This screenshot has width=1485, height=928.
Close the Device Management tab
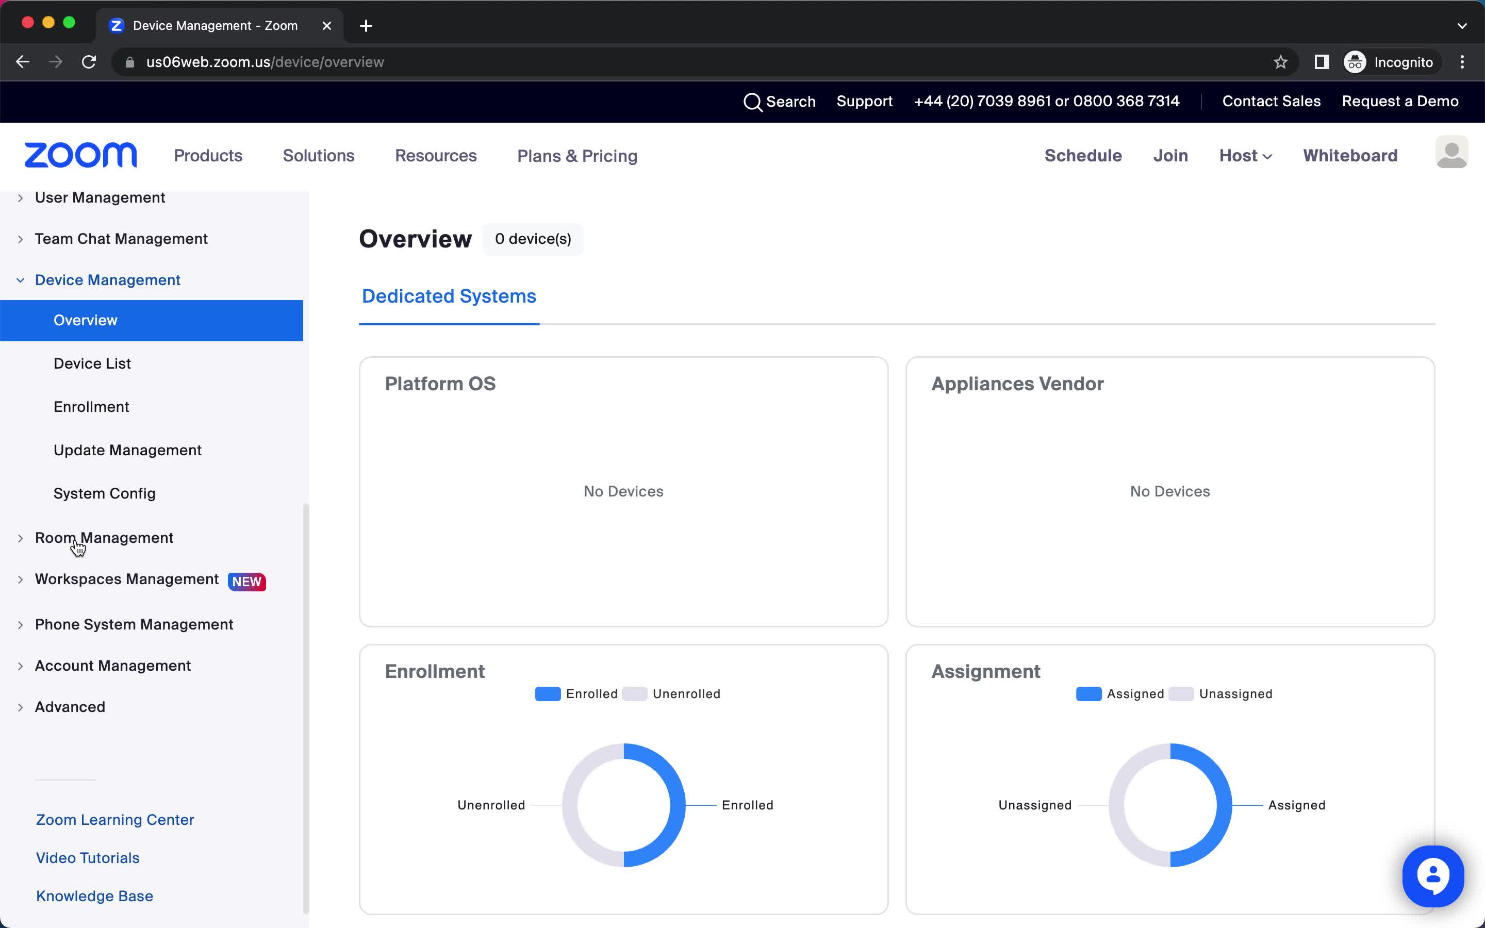click(x=327, y=26)
